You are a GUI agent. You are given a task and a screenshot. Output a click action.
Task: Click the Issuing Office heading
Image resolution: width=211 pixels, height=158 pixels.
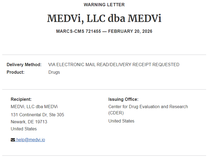point(123,99)
